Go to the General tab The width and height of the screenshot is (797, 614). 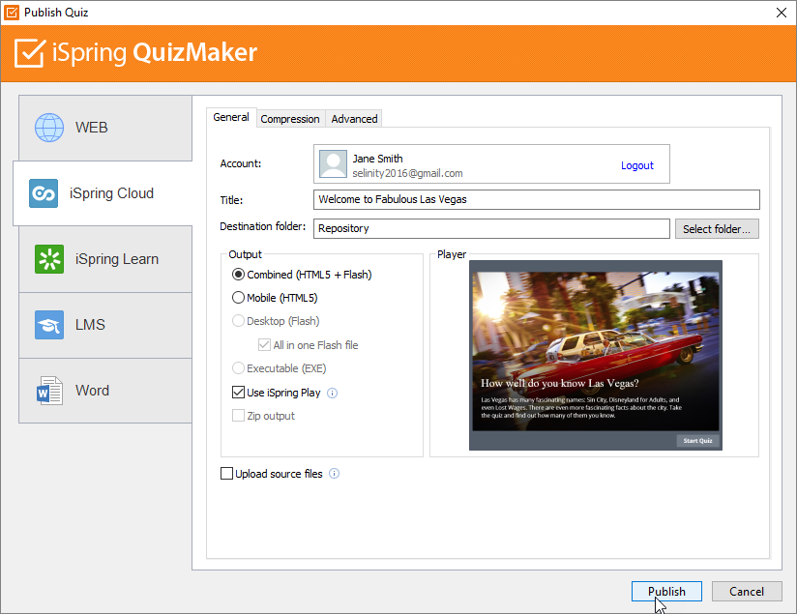coord(231,116)
